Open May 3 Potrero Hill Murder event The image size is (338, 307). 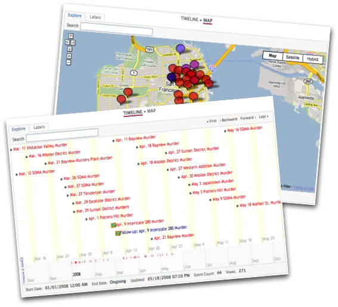[214, 191]
